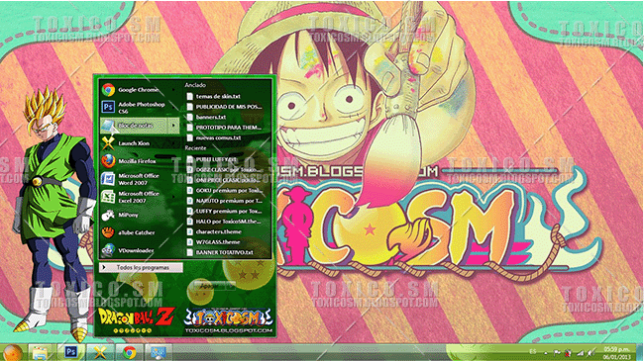This screenshot has width=644, height=361.
Task: Click the Apagar shutdown button
Action: [x=210, y=285]
